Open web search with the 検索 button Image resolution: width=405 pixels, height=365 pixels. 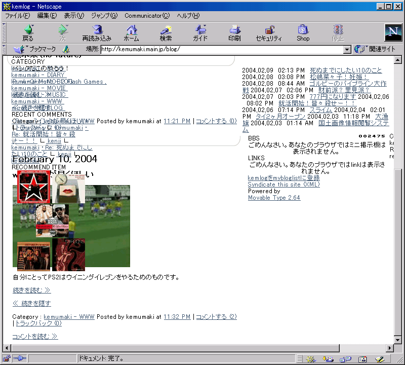166,33
